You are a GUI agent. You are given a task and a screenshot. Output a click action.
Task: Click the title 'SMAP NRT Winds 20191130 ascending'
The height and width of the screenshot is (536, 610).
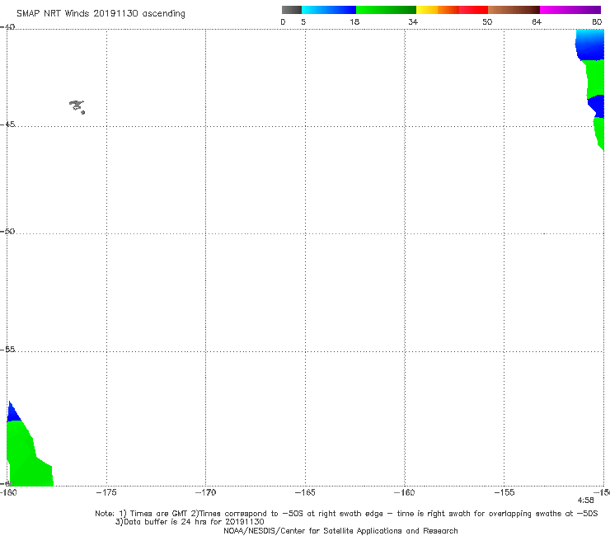pos(101,13)
